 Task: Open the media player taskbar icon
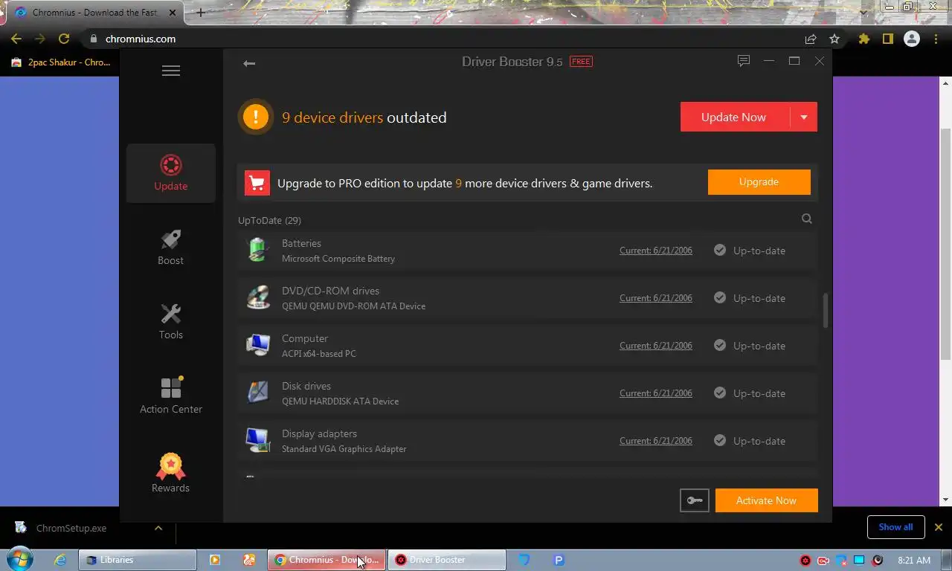click(x=214, y=560)
